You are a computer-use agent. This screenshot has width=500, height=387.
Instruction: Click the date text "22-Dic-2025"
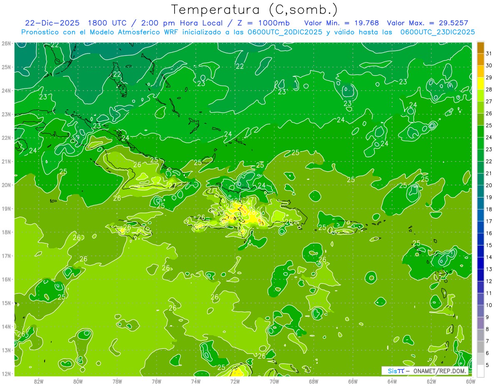tap(52, 23)
